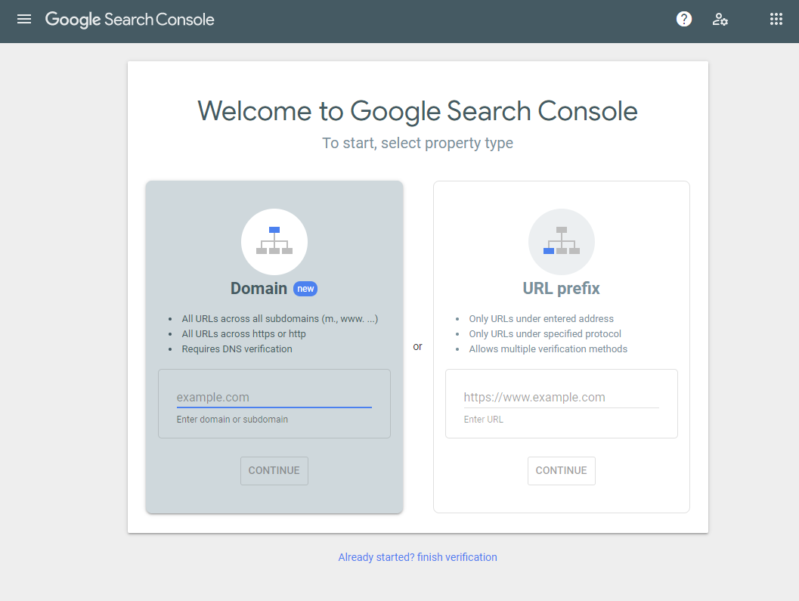Screen dimensions: 799x601
Task: Click 'Welcome to Google Search Console' title
Action: (x=417, y=111)
